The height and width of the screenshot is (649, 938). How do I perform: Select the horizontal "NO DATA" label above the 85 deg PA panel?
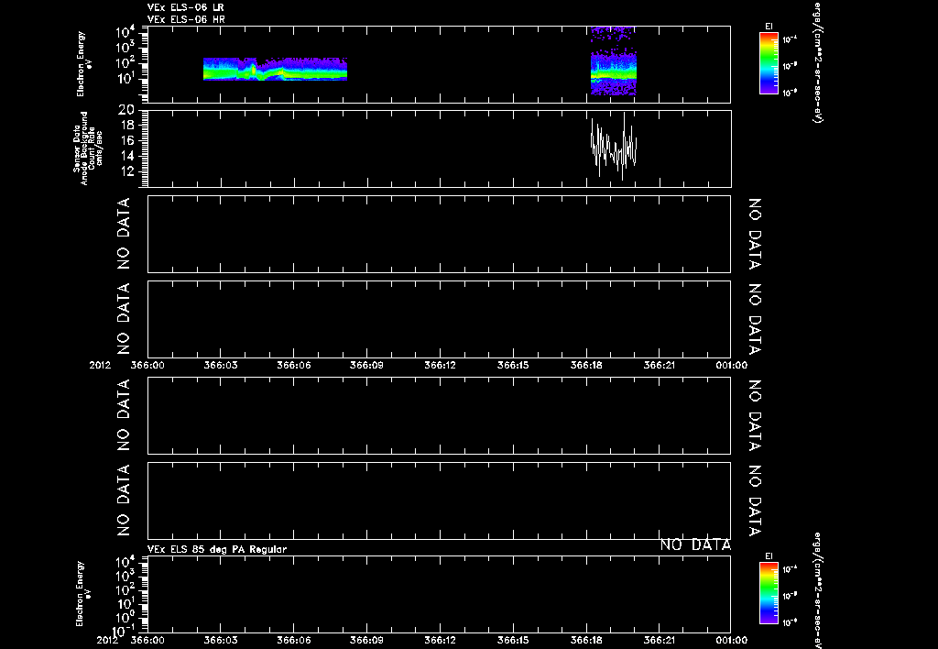pos(695,544)
